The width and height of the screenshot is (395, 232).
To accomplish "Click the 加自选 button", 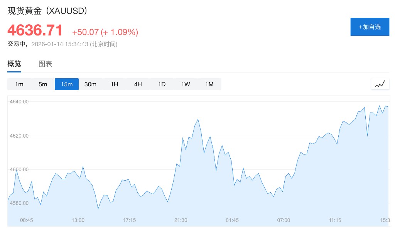I will [370, 27].
